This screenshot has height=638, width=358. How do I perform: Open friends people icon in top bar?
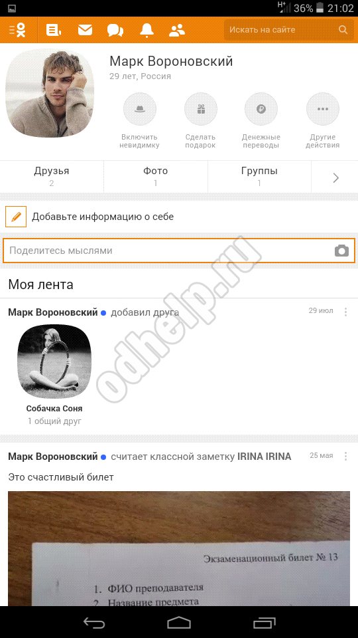click(x=177, y=30)
